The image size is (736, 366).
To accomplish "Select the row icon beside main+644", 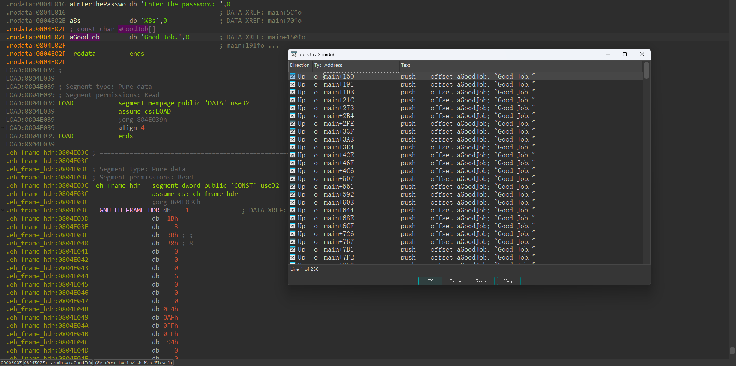I will pyautogui.click(x=293, y=210).
